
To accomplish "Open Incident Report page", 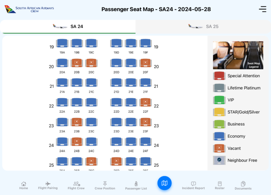I will (x=193, y=186).
